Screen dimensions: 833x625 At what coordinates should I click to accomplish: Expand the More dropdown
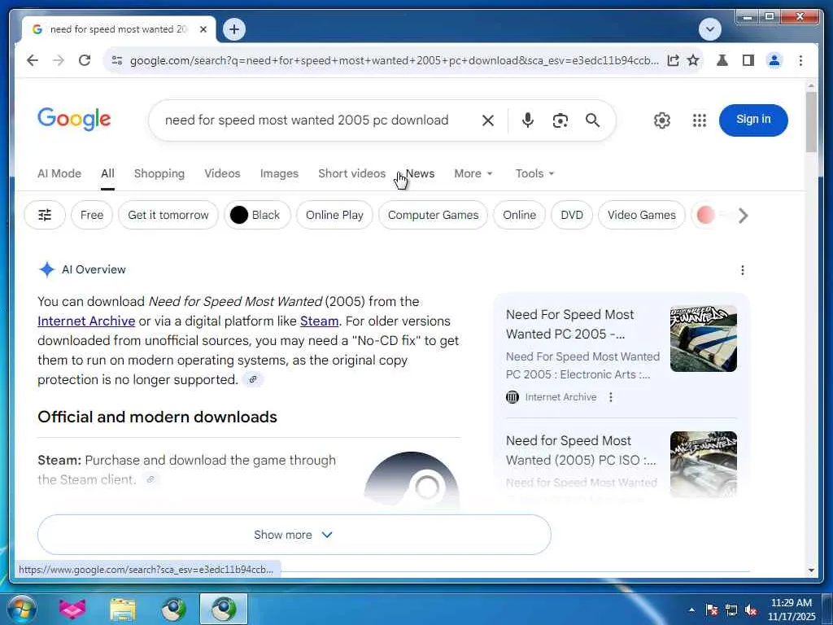473,173
